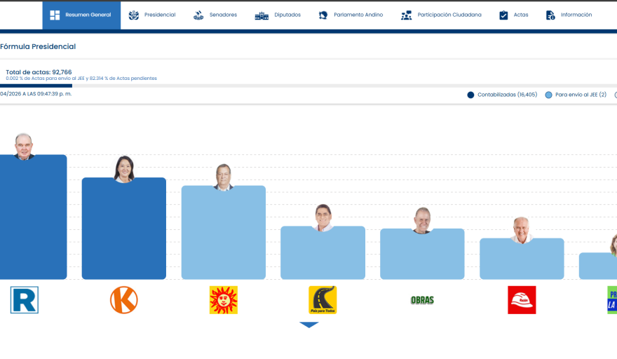Click the País para Todos road logo
Screen dimensions: 617x359
(x=323, y=300)
